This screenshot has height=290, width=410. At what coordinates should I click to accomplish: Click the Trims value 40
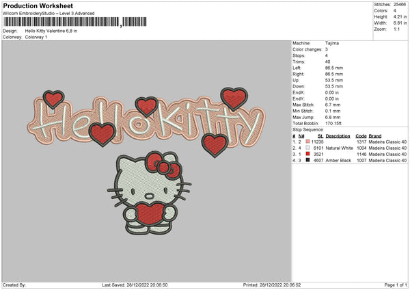(327, 62)
